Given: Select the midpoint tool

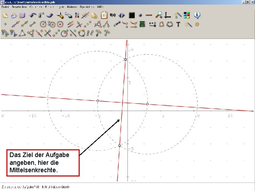Looking at the screenshot, I should point(87,24).
